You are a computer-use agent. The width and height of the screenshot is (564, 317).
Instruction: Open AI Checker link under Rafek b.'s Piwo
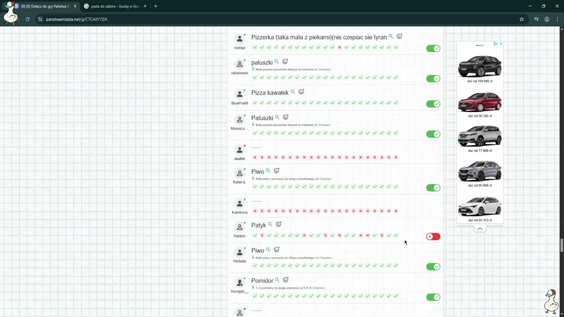tap(323, 179)
